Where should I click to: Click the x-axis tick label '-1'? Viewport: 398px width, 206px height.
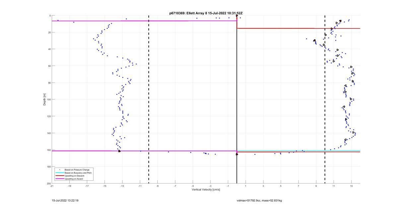click(x=228, y=186)
